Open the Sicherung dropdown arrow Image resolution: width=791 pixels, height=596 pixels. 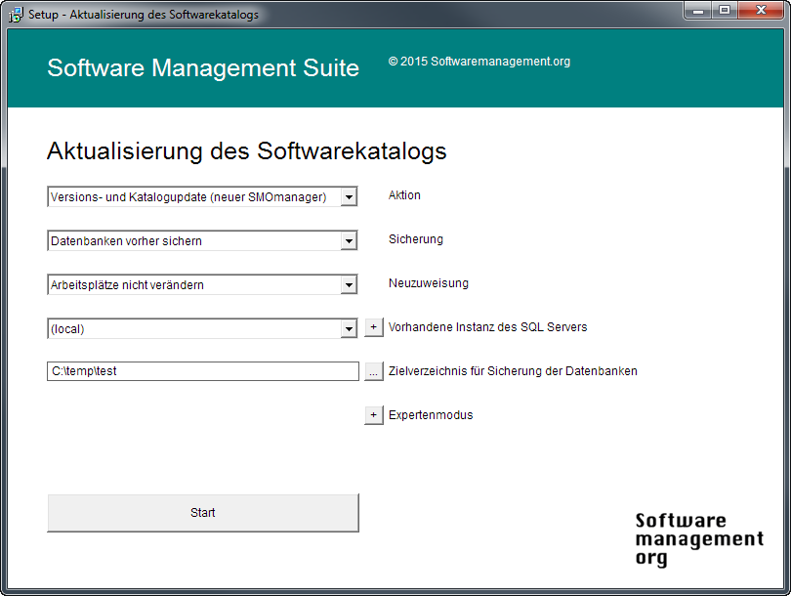pos(349,241)
